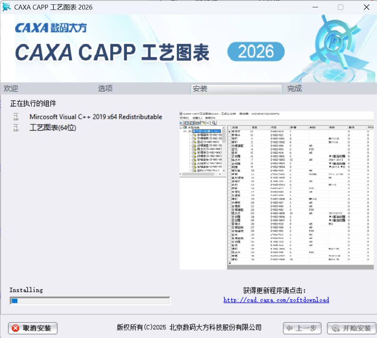
Task: Click the 获得更新程序请点击 label
Action: coord(274,290)
